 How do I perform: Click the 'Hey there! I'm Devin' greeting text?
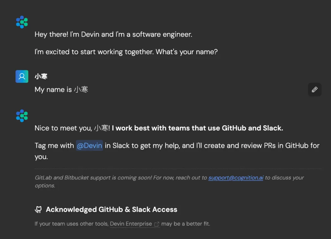pyautogui.click(x=113, y=34)
